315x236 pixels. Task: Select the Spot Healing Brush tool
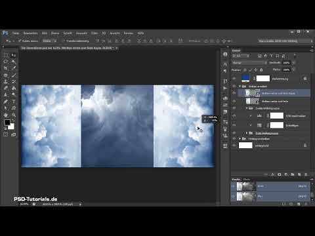coord(6,75)
